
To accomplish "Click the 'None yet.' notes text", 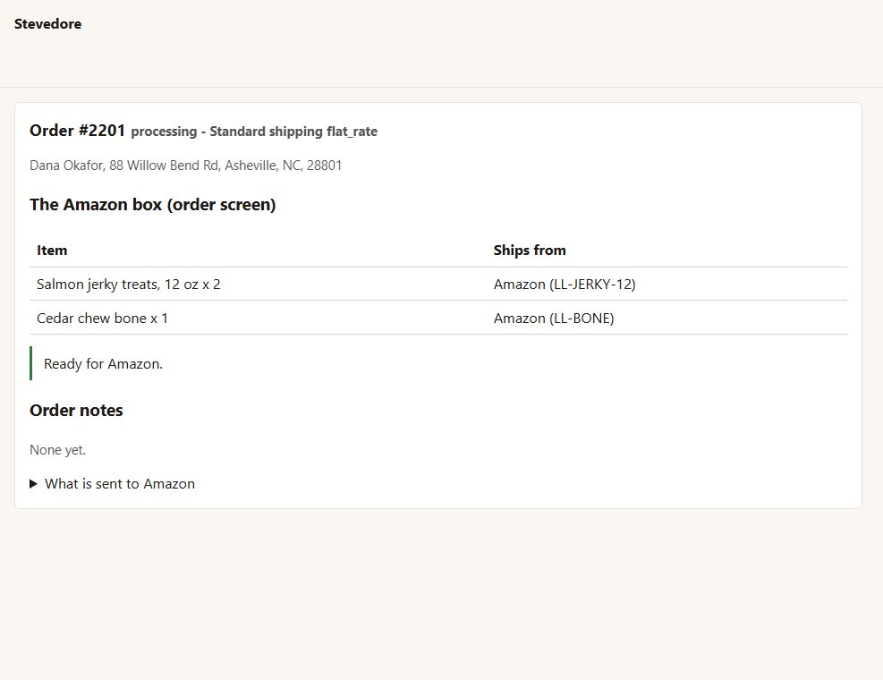I will (x=57, y=450).
